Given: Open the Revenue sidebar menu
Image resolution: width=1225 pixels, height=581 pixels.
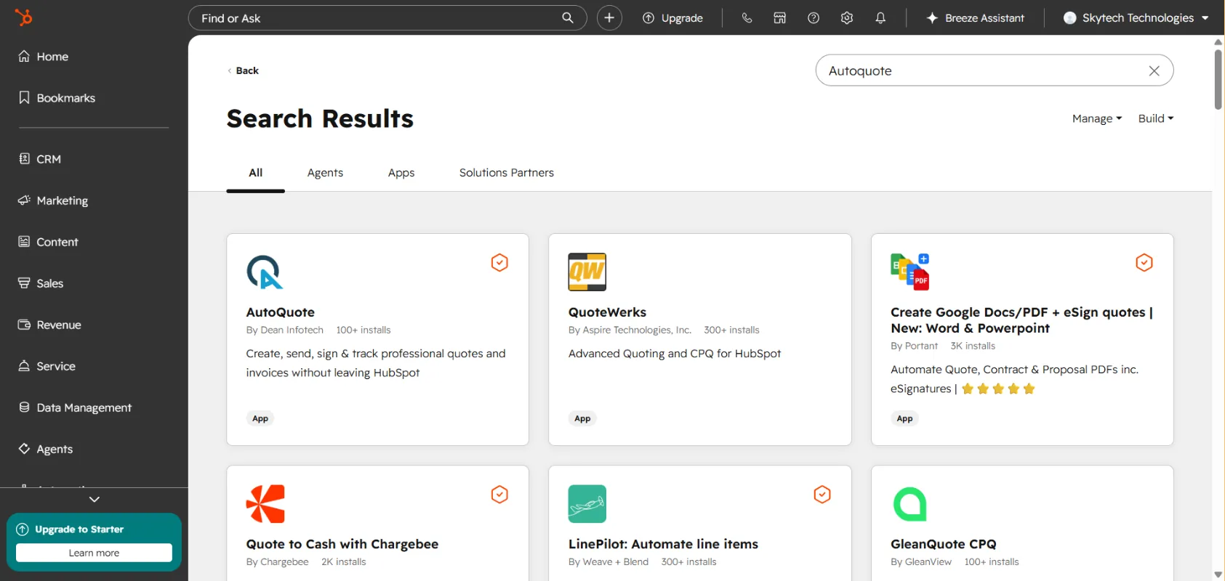Looking at the screenshot, I should 49,325.
